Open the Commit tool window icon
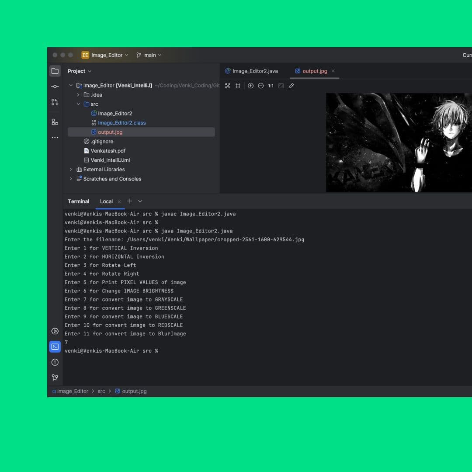The width and height of the screenshot is (472, 472). (55, 87)
